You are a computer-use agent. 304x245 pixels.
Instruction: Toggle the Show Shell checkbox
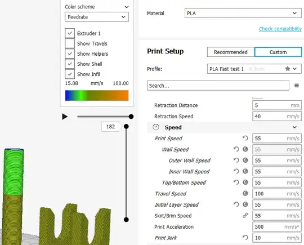click(70, 64)
